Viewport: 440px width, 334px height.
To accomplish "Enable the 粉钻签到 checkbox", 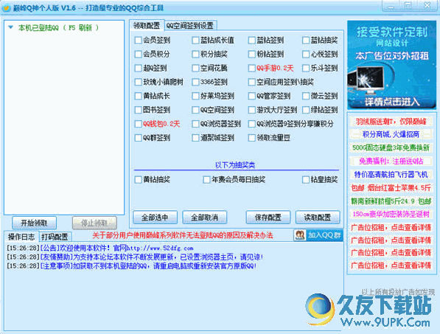I will point(252,54).
